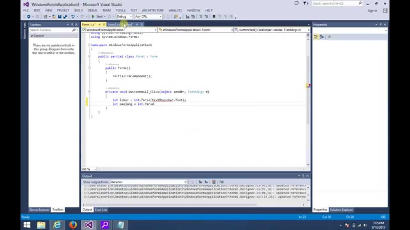Open the ANALYZE menu
The height and width of the screenshot is (230, 410).
(175, 10)
